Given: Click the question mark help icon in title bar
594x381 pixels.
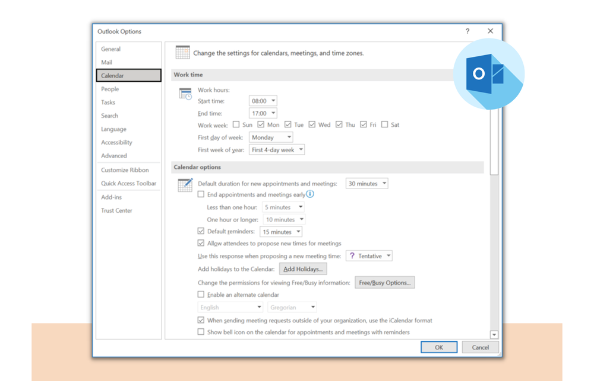Looking at the screenshot, I should (x=467, y=31).
